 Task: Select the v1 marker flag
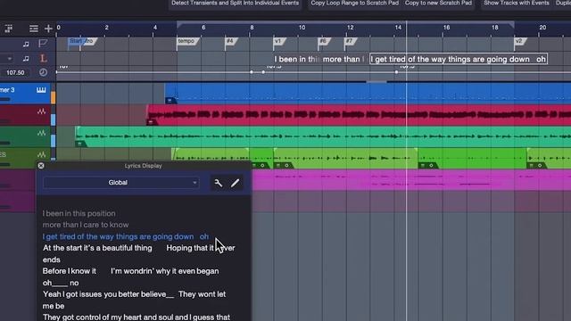tap(279, 41)
